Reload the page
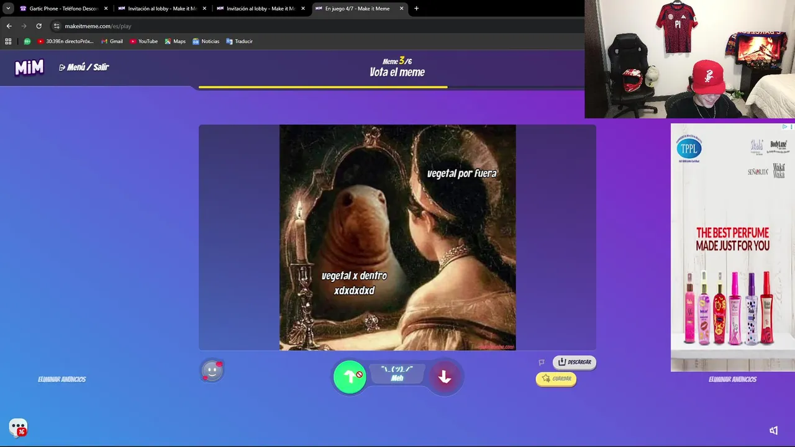795x447 pixels. [x=39, y=26]
